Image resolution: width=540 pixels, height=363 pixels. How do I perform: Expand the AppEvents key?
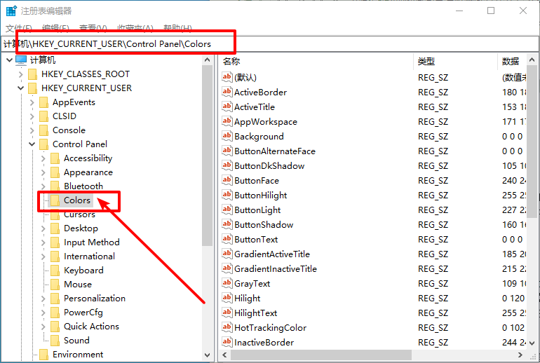pyautogui.click(x=32, y=102)
